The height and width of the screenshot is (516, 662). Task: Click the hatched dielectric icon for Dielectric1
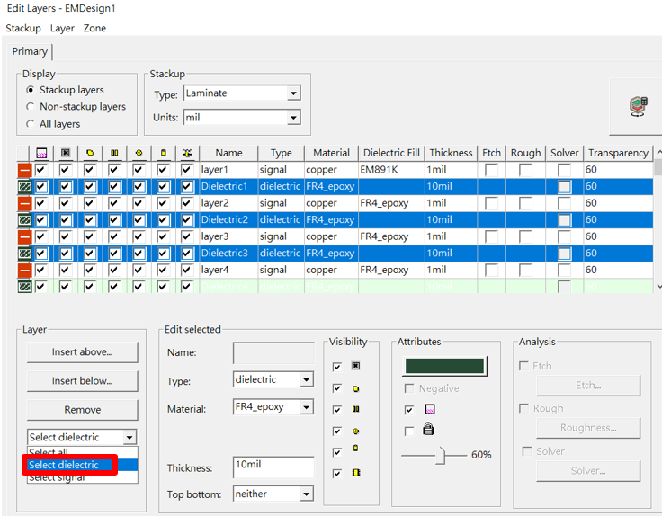coord(24,186)
